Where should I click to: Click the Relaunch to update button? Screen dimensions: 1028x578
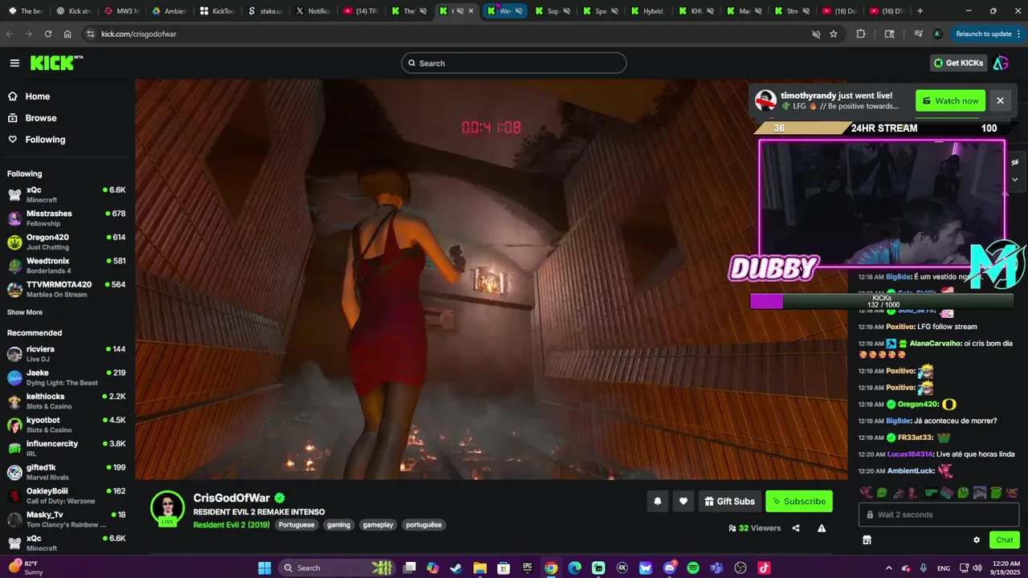tap(984, 34)
